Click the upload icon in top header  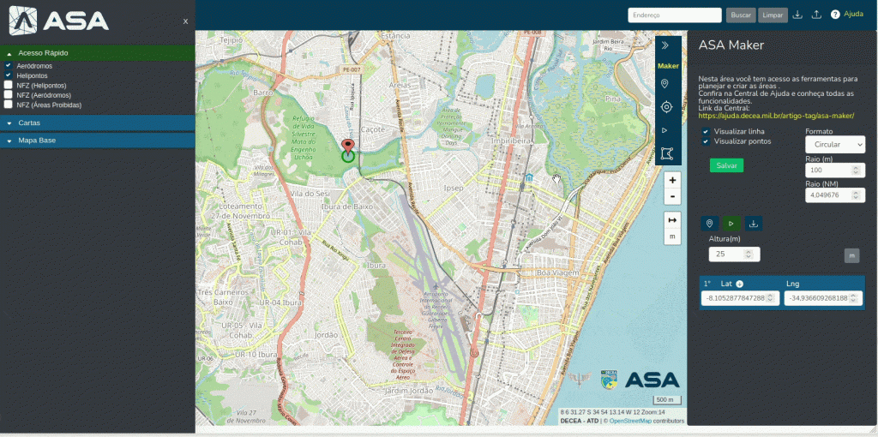[816, 15]
